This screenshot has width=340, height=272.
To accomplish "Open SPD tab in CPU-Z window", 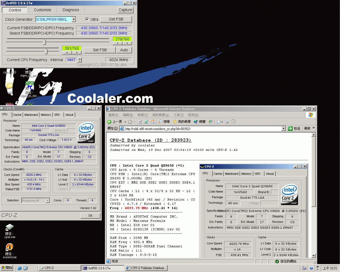I will pyautogui.click(x=57, y=115).
